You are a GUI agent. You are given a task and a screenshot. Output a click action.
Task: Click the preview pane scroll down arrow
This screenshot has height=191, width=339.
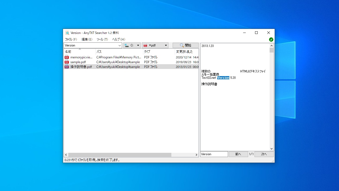pos(272,149)
